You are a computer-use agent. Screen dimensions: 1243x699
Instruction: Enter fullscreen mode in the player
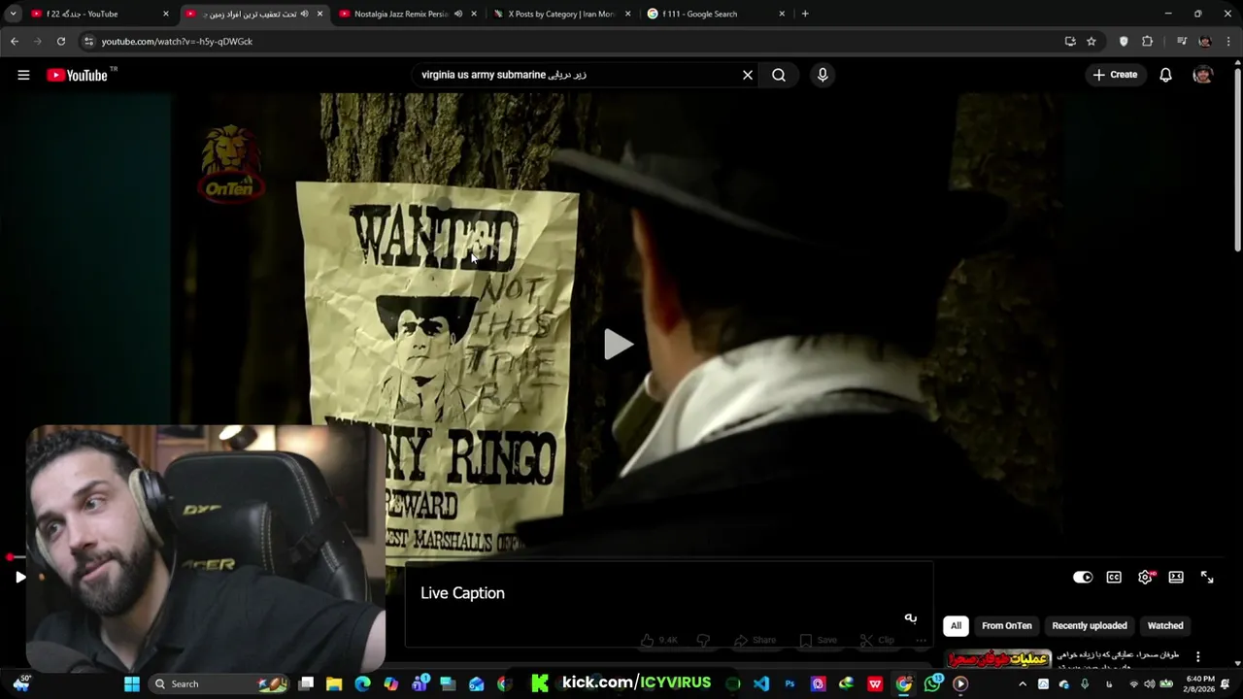1207,577
